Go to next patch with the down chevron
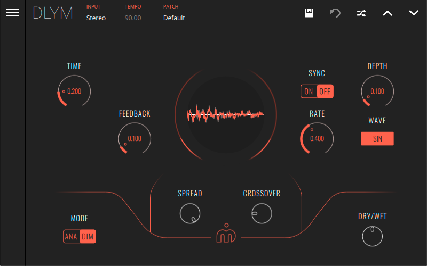 click(x=414, y=13)
